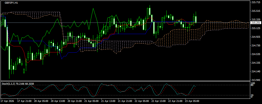This screenshot has height=104, width=262.
Task: Click the 20 Apr 05:00 time label
Action: coord(41,101)
